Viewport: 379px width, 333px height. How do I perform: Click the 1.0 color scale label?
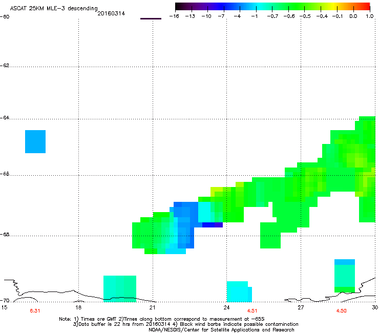(x=370, y=16)
